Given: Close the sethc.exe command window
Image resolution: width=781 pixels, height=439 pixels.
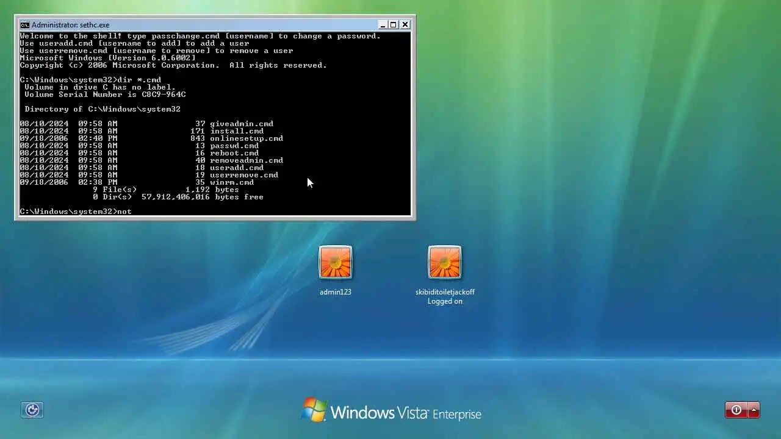Looking at the screenshot, I should (x=405, y=25).
